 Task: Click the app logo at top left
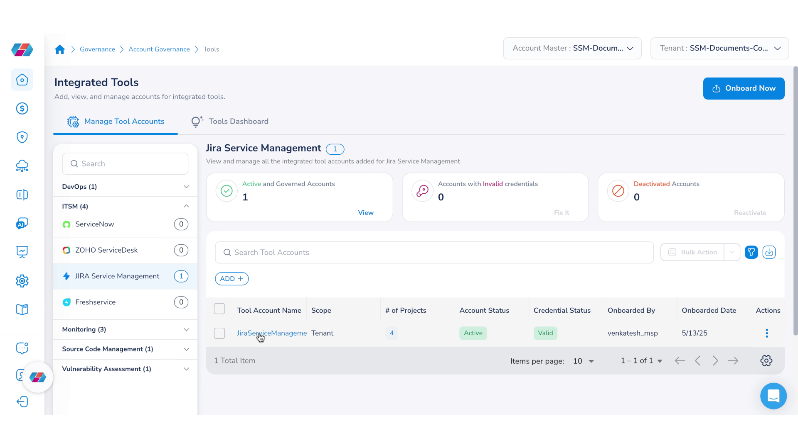pos(22,50)
